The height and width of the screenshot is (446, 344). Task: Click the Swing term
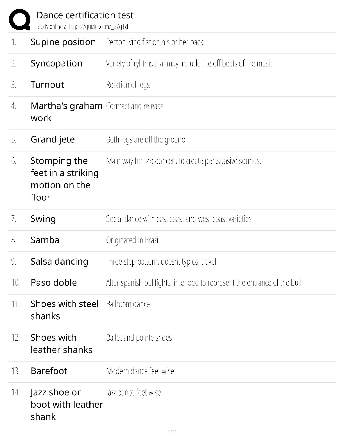[x=43, y=219]
